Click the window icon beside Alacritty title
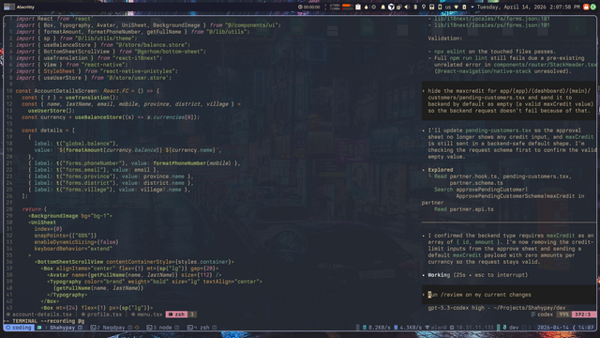 (9, 7)
